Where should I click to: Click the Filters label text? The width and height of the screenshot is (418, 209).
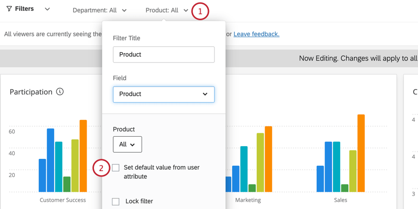pyautogui.click(x=25, y=9)
